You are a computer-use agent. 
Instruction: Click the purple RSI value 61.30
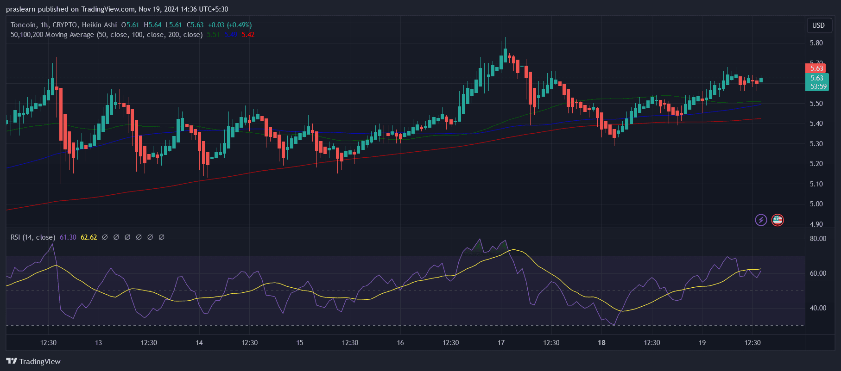[x=68, y=237]
